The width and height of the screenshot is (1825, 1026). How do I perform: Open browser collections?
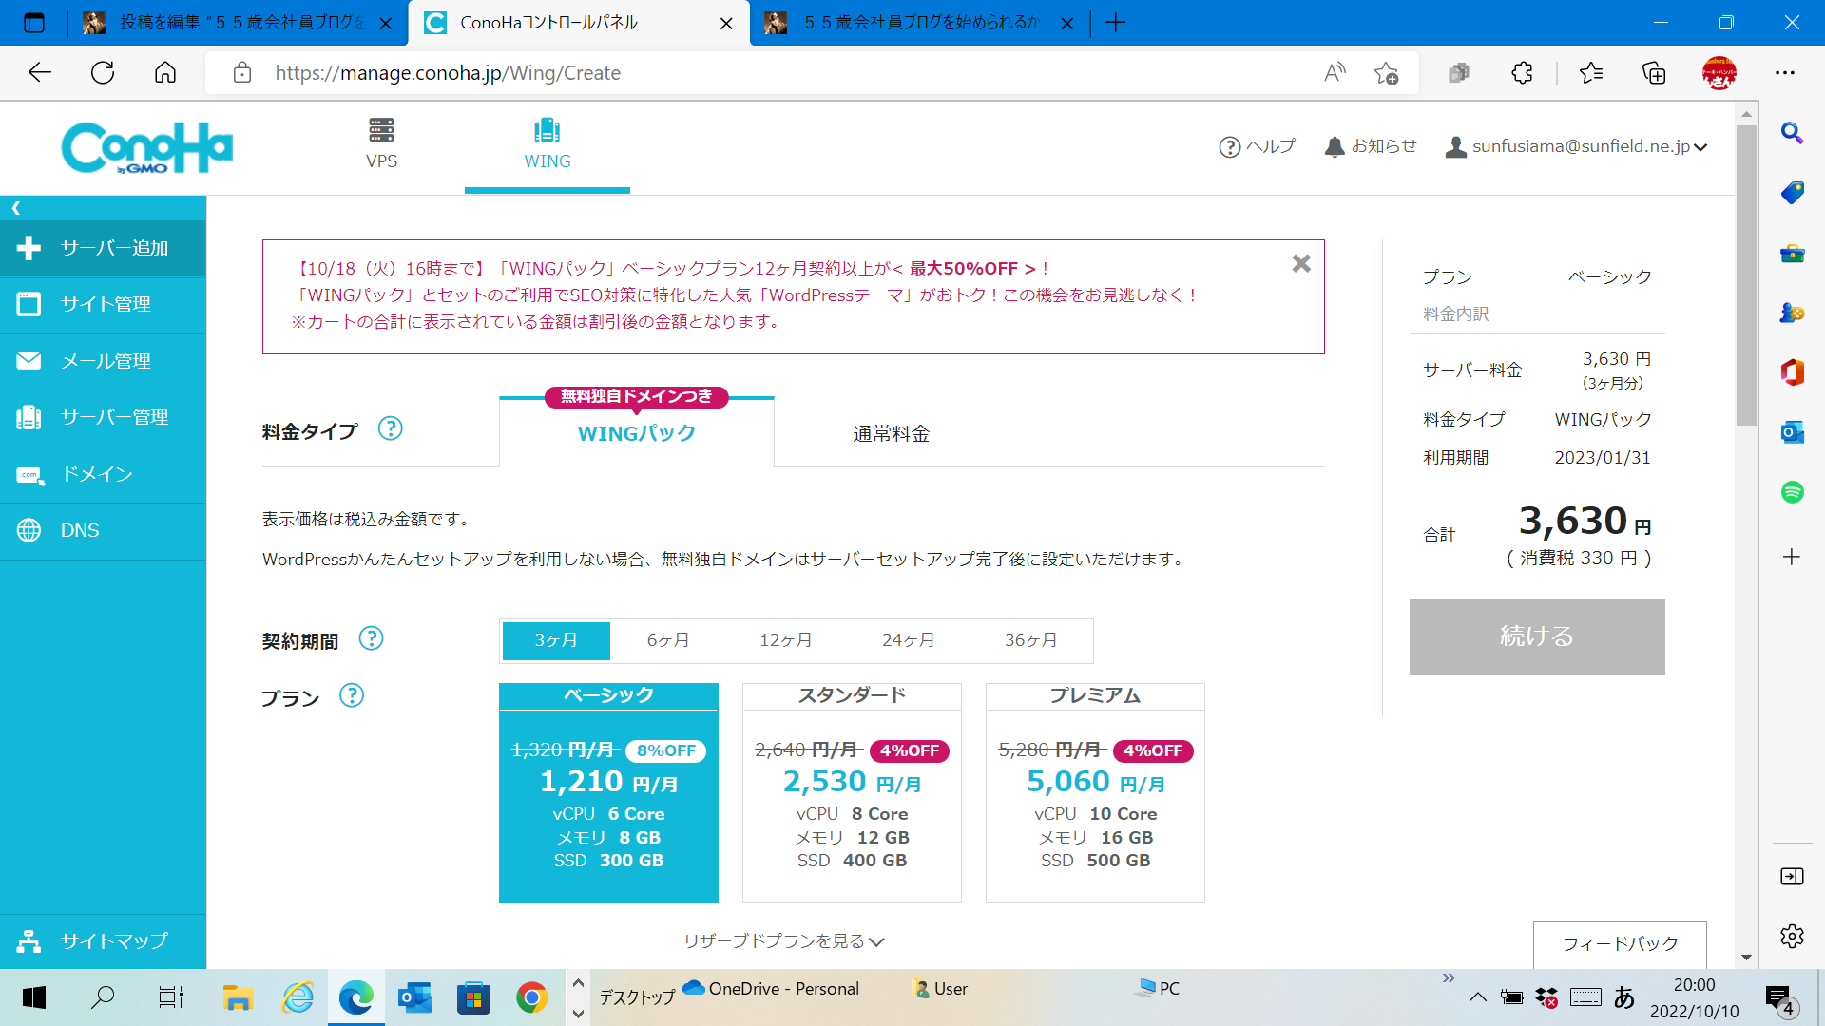(1654, 73)
